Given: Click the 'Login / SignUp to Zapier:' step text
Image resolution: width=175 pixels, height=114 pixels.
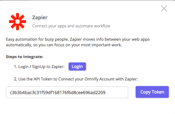Looking at the screenshot, I should (41, 66).
